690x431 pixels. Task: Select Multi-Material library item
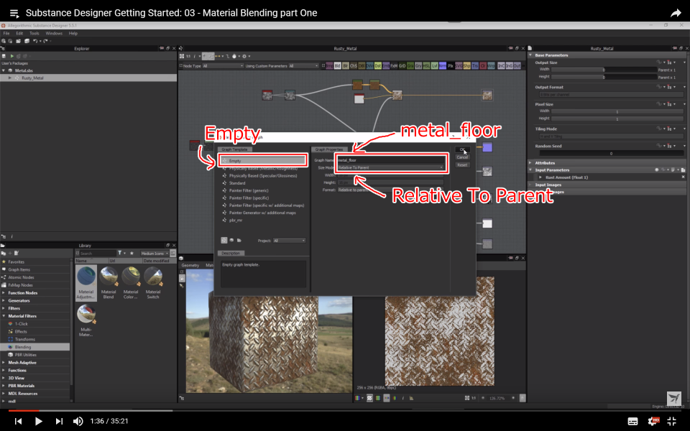pyautogui.click(x=86, y=320)
